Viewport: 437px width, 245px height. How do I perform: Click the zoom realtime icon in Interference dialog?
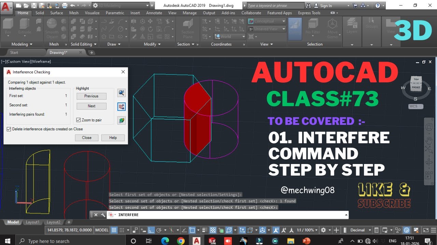coord(121,93)
